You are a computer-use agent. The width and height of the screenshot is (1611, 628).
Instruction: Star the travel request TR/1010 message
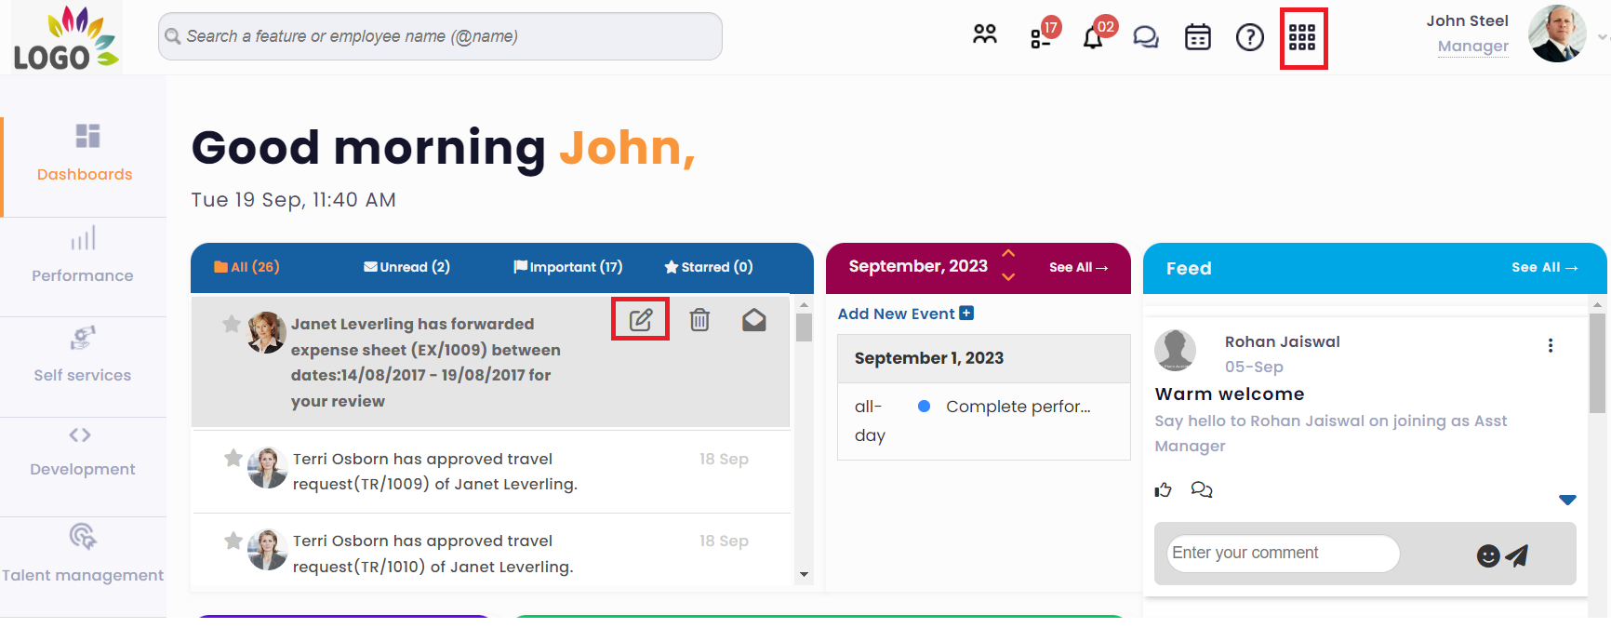click(x=233, y=541)
